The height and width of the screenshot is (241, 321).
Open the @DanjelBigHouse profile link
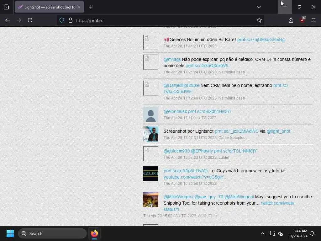point(182,85)
